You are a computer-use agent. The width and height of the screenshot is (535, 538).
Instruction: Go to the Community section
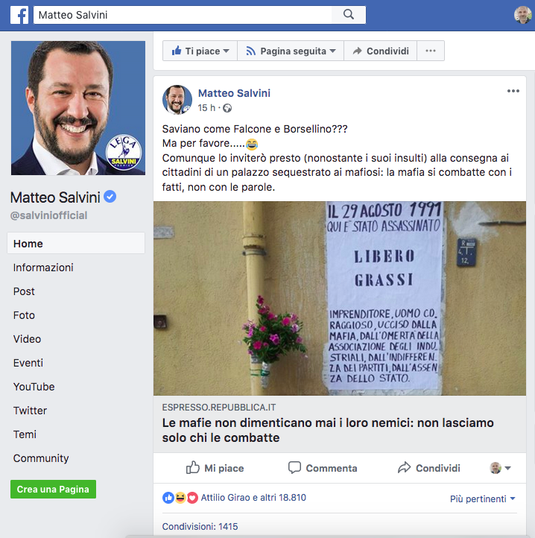click(x=41, y=458)
